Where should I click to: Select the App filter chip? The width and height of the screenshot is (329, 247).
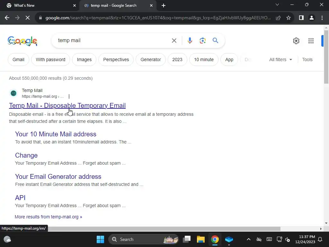pyautogui.click(x=229, y=59)
